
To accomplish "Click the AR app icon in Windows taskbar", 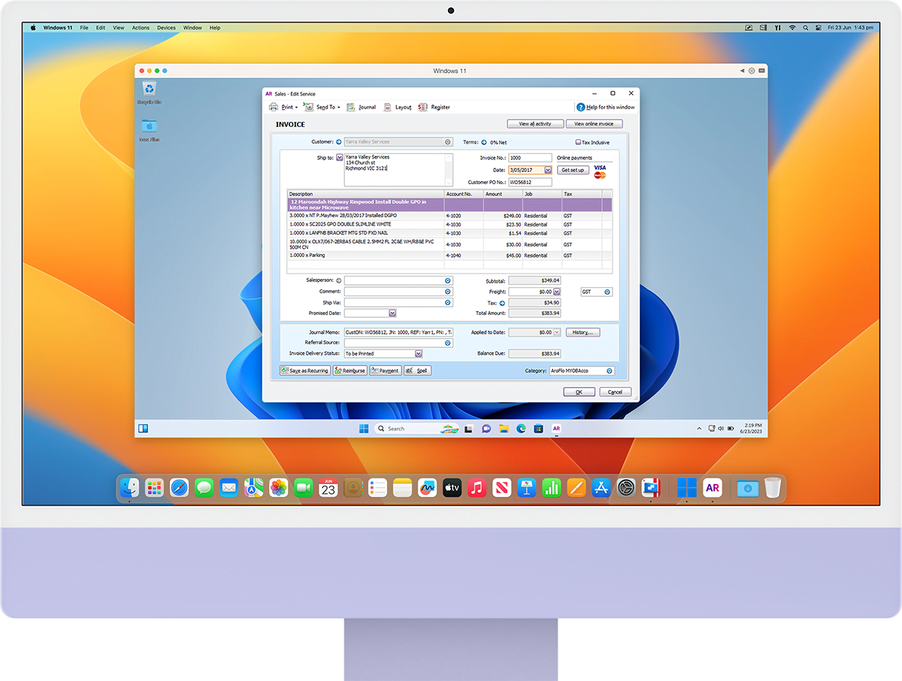I will tap(556, 428).
